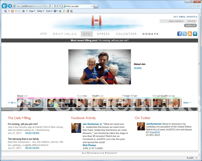Image resolution: width=202 pixels, height=161 pixels.
Task: Play the About Jon video
Action: coord(100,67)
